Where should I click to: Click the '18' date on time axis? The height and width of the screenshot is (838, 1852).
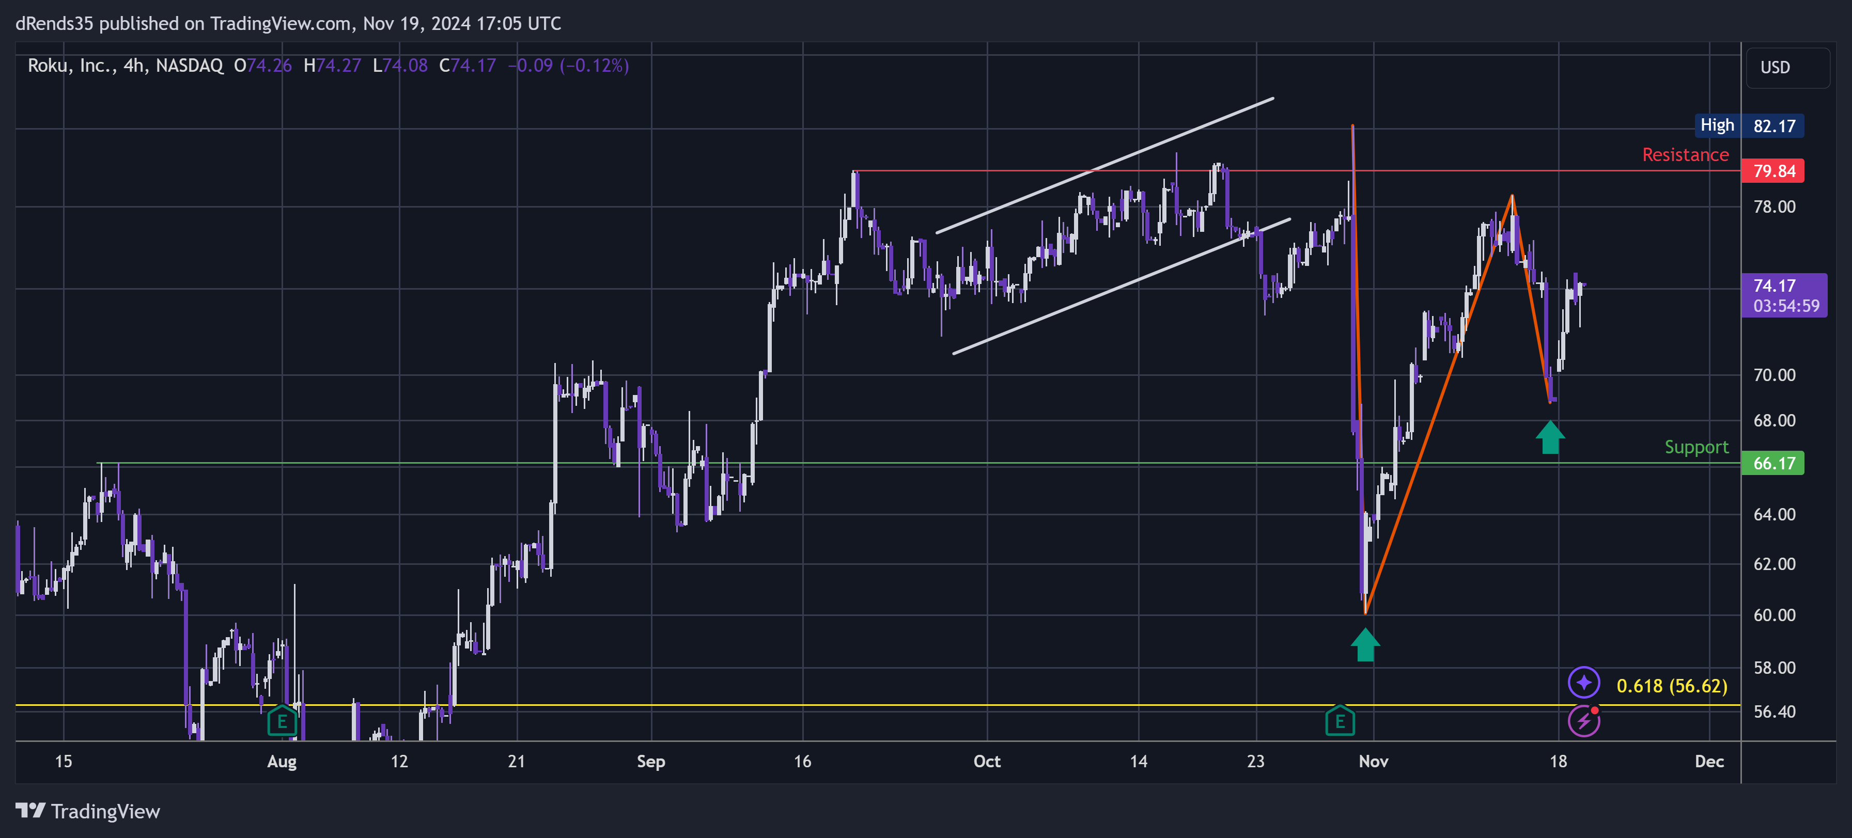pos(1558,762)
